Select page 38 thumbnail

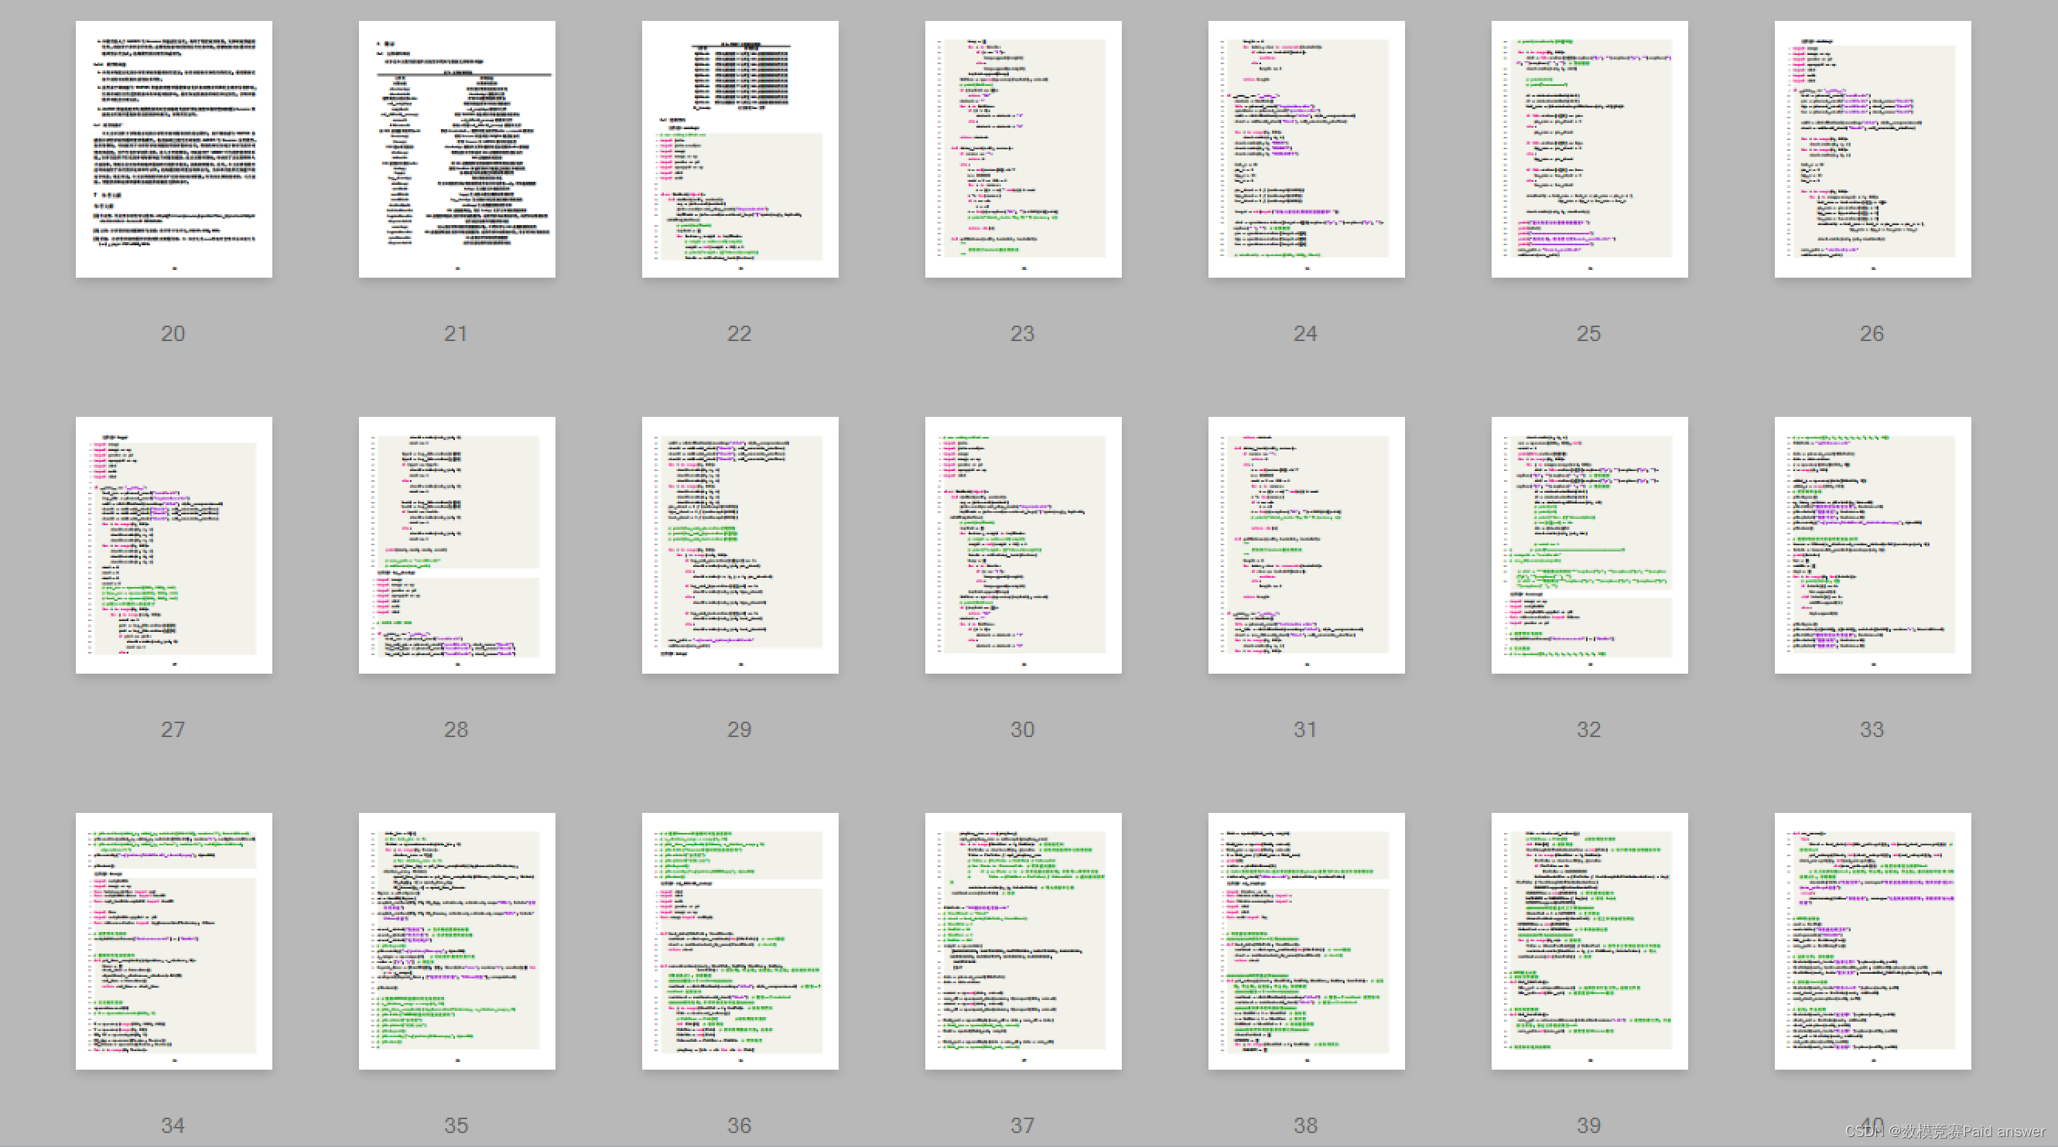(1305, 941)
